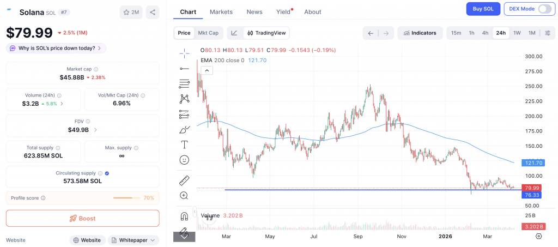Expand the FDV details arrow
558x247 pixels.
coord(96,130)
